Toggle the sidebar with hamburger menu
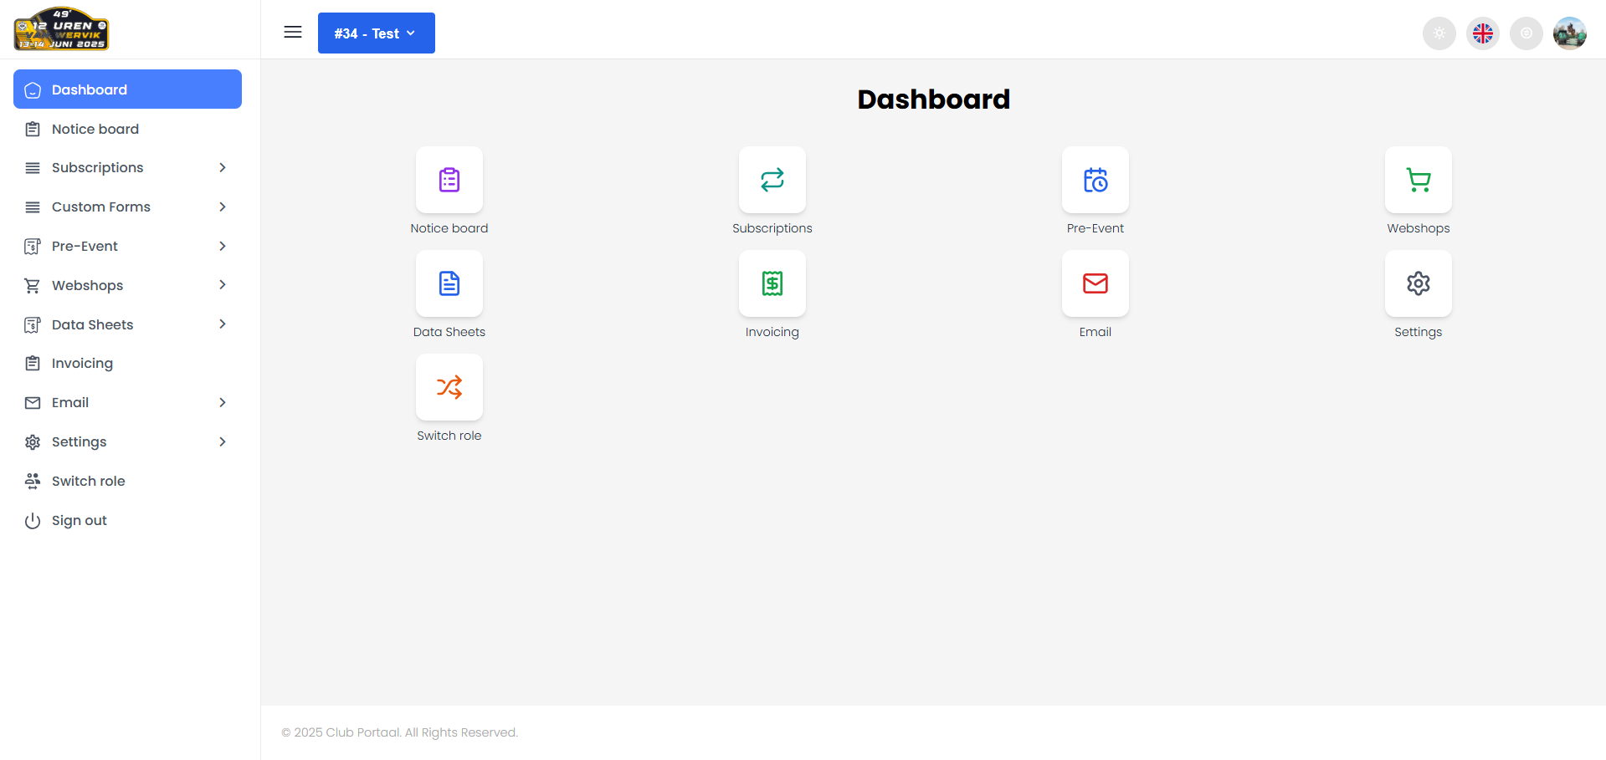The image size is (1606, 760). (x=293, y=33)
